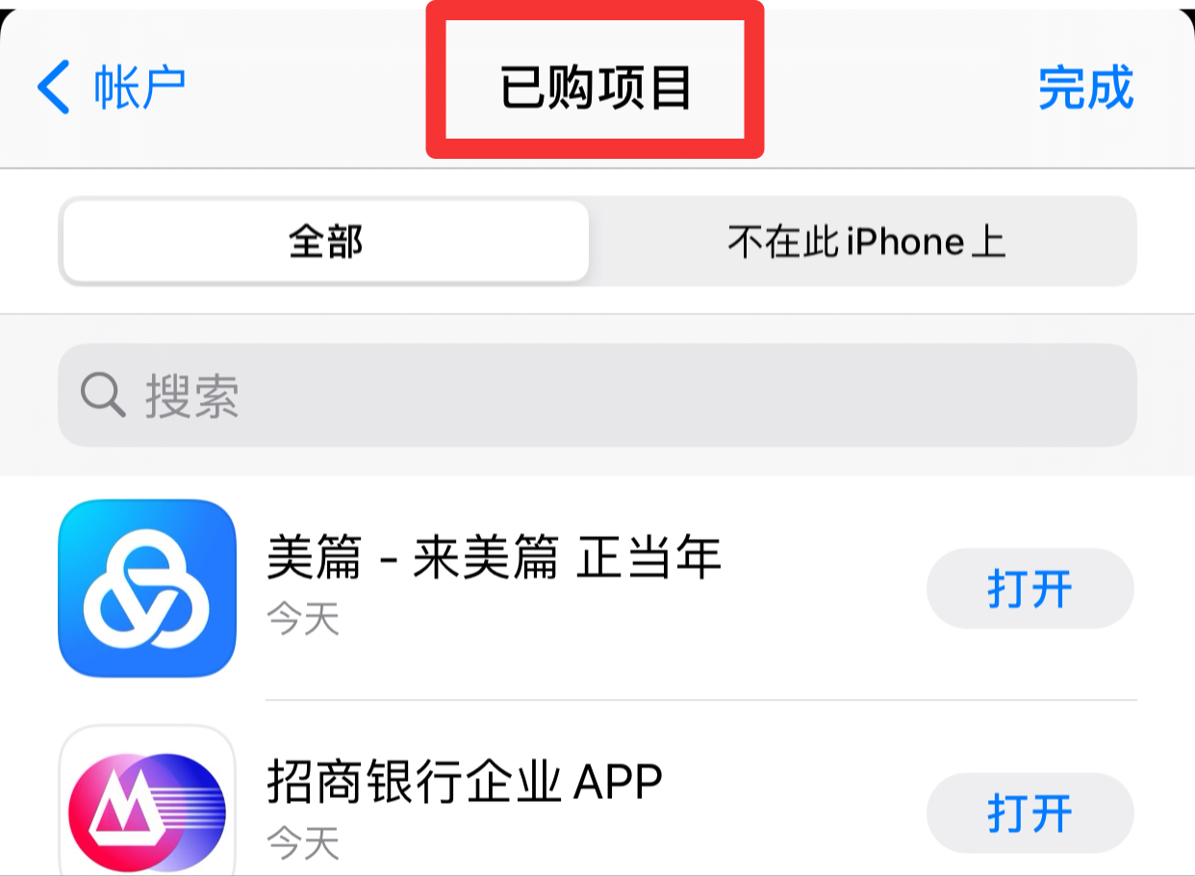This screenshot has width=1195, height=876.
Task: Tap the magnifying glass search icon
Action: pyautogui.click(x=103, y=395)
